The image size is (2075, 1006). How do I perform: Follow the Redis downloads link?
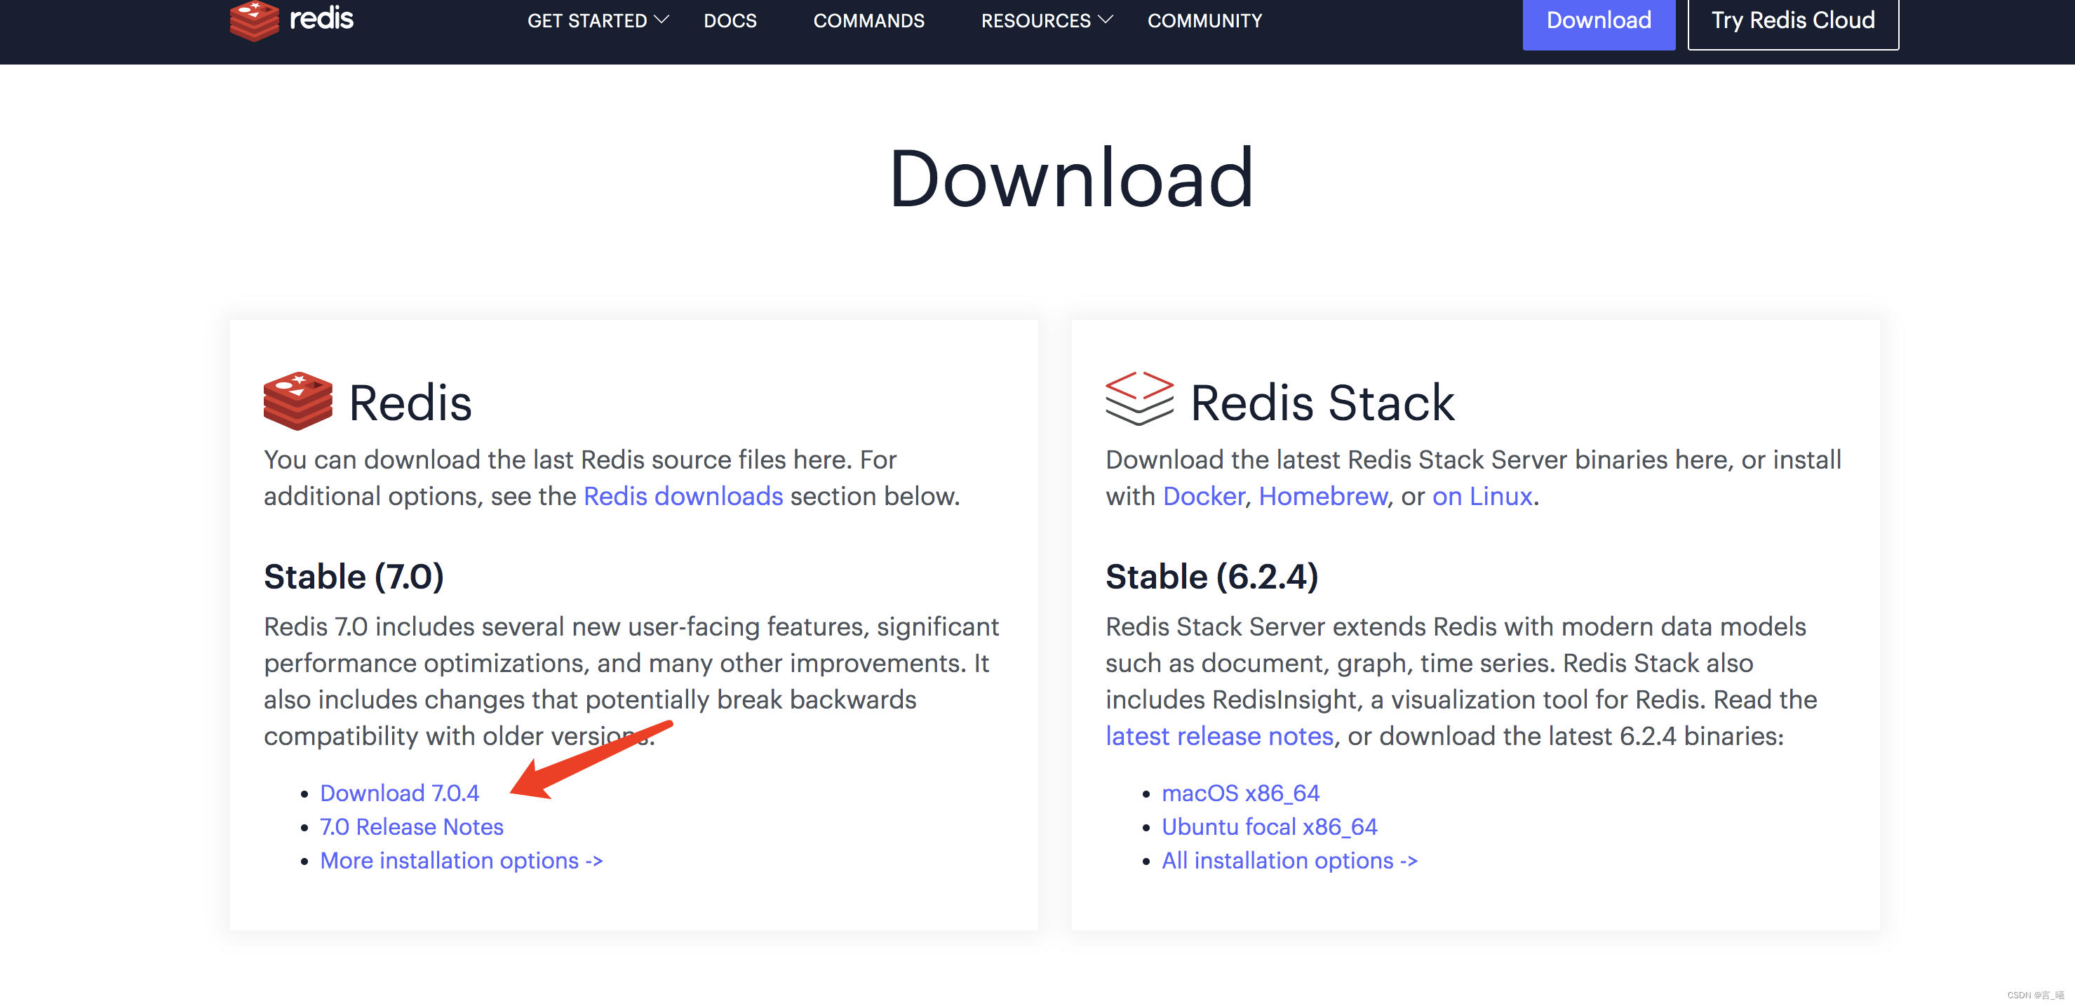[683, 496]
